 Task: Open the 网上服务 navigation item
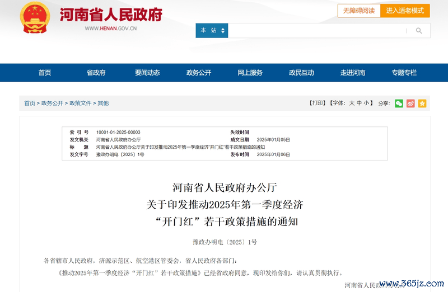pyautogui.click(x=250, y=73)
